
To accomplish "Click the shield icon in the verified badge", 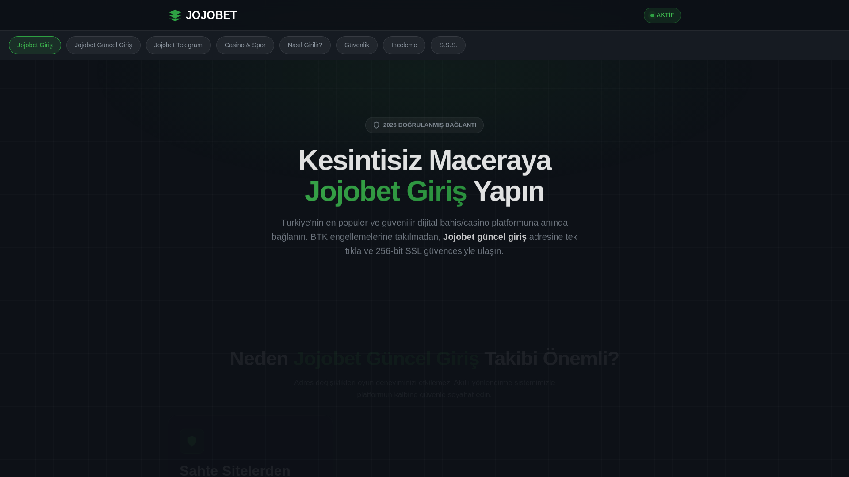I will 376,125.
